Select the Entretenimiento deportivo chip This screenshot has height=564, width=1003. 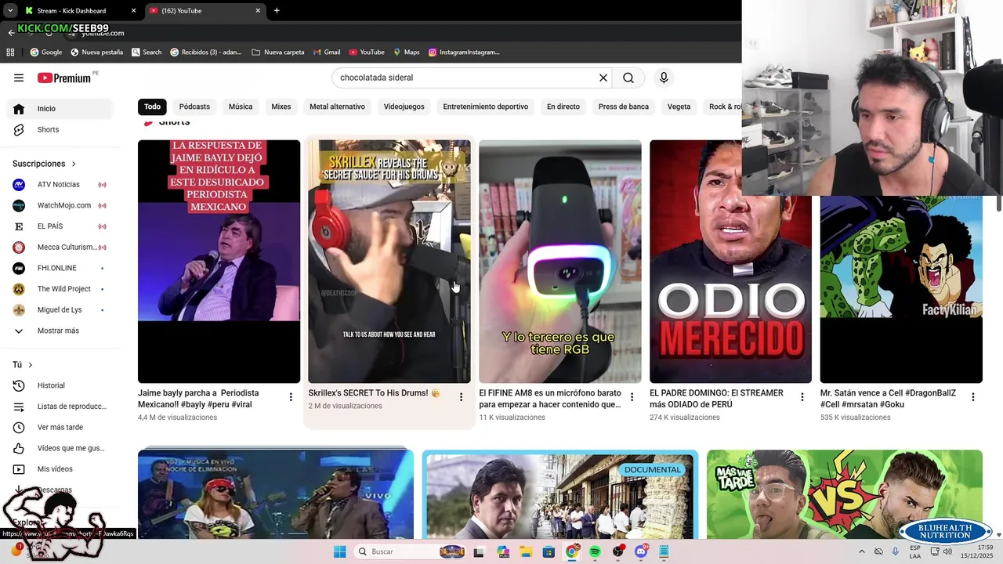coord(485,107)
